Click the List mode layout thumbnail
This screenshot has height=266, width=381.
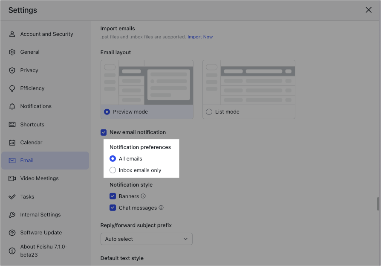[249, 82]
